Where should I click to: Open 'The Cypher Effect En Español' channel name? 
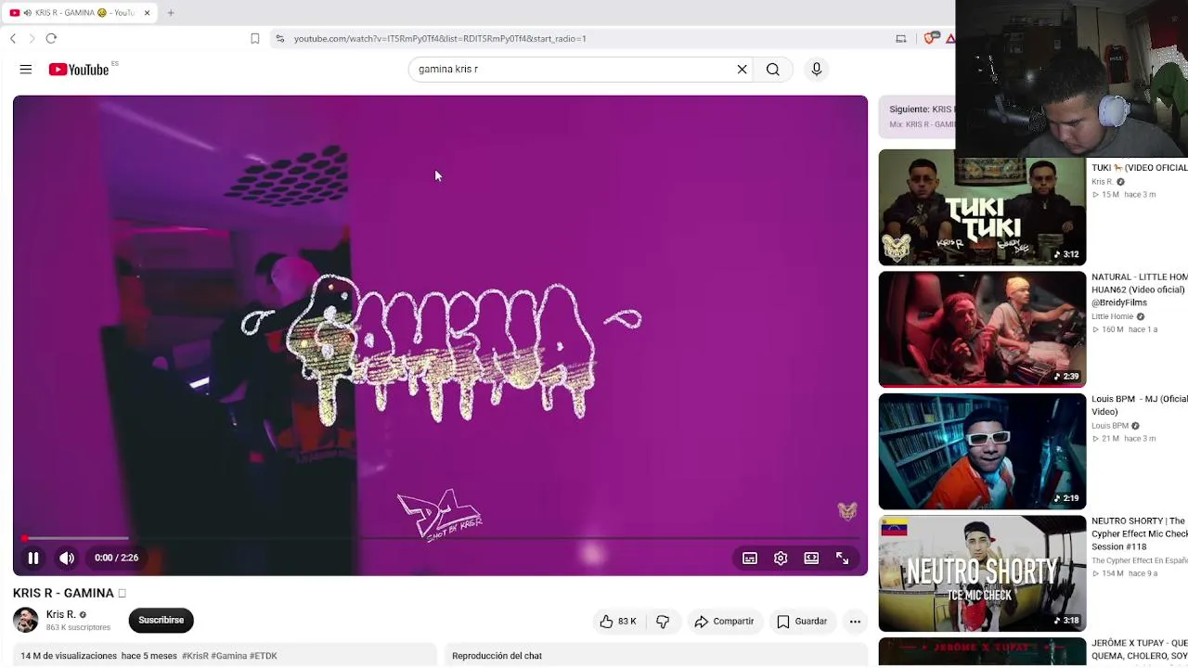[1140, 560]
